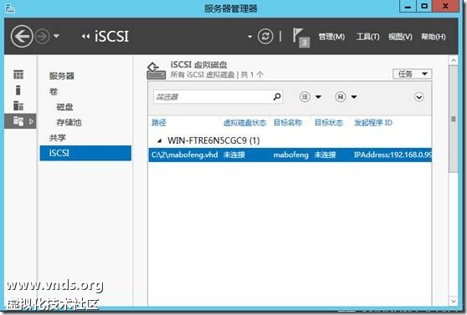Image resolution: width=467 pixels, height=315 pixels.
Task: Click the dashboard icon in left strip
Action: click(x=18, y=74)
